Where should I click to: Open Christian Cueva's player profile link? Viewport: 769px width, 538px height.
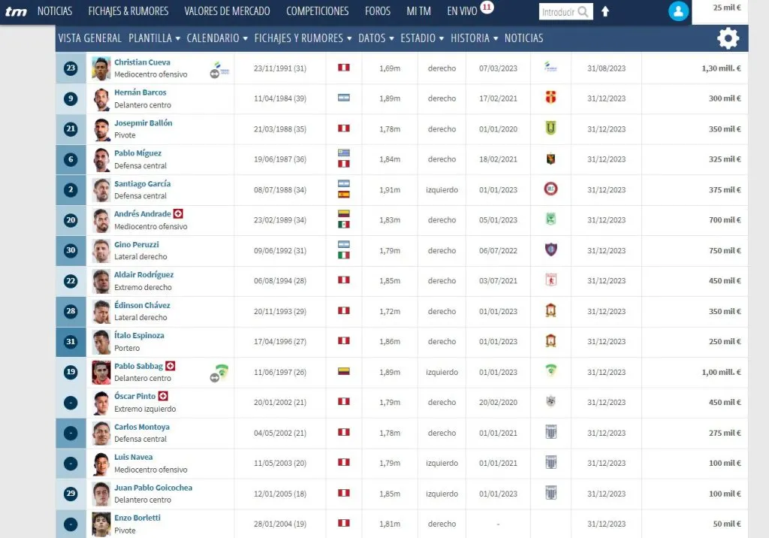click(x=142, y=62)
